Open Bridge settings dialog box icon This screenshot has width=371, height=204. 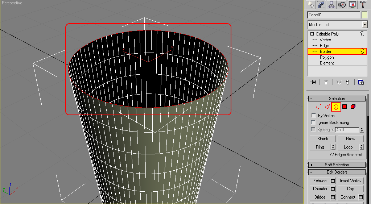[x=333, y=197]
